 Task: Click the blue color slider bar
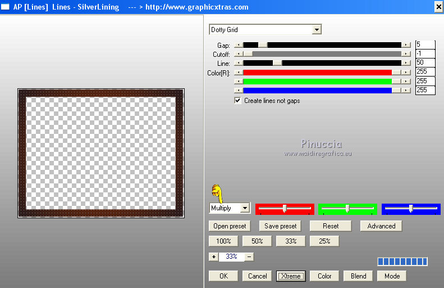tap(322, 90)
